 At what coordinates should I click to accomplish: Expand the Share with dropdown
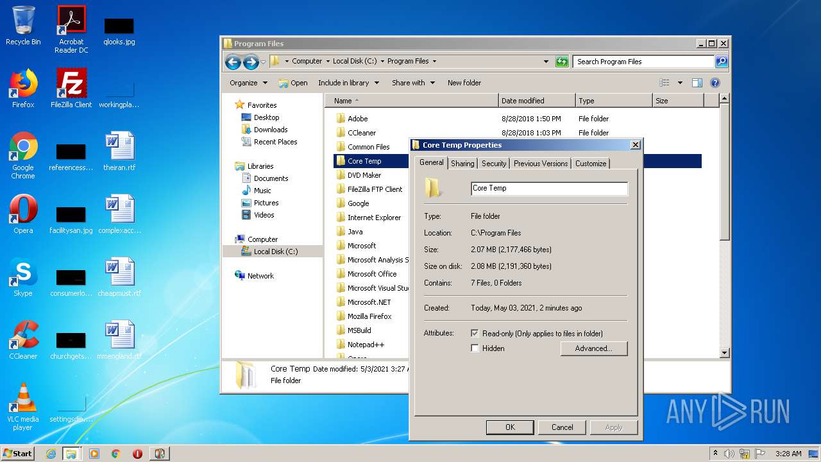point(413,83)
